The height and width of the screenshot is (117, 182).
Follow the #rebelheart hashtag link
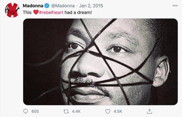[51, 12]
